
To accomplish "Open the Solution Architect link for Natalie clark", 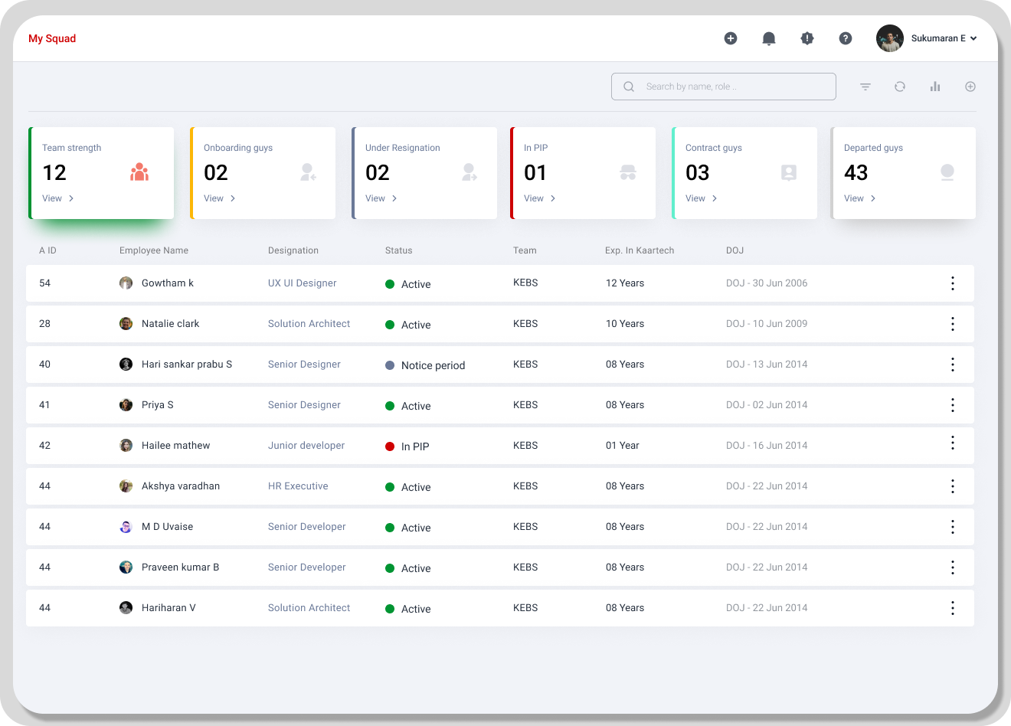I will coord(309,324).
